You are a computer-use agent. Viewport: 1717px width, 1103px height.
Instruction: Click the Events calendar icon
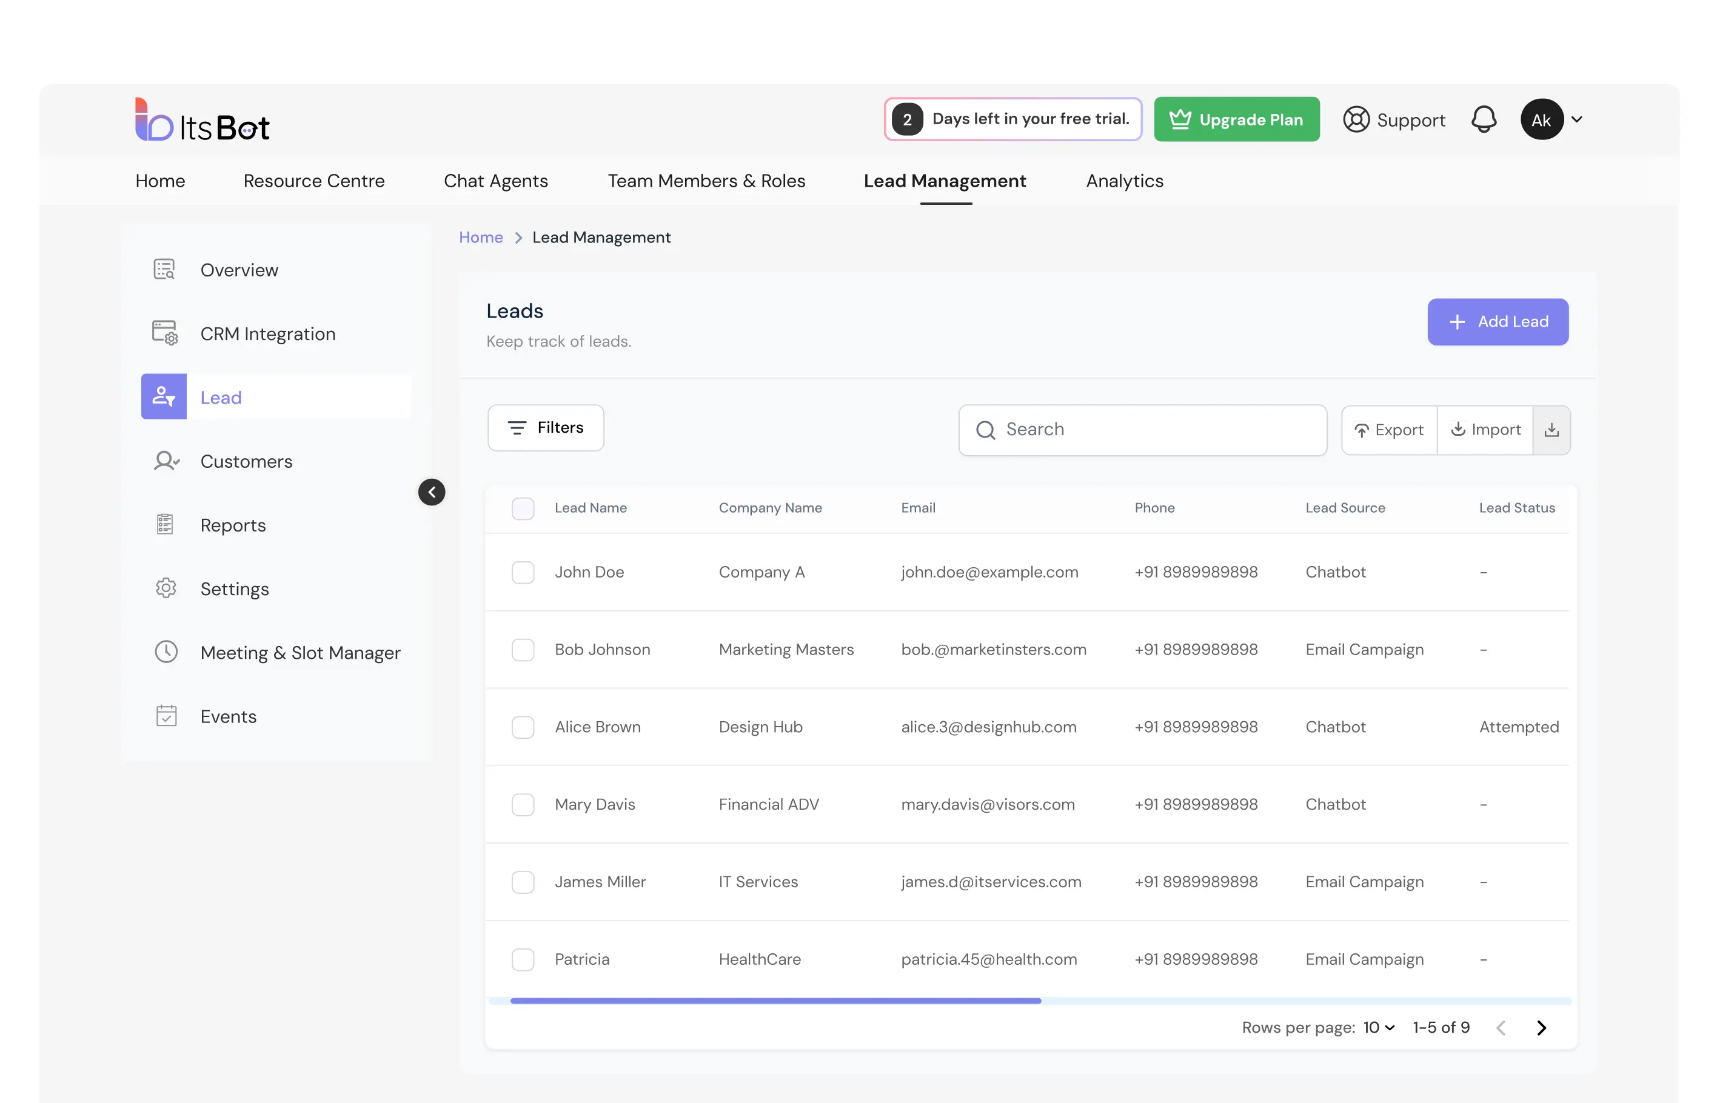(166, 716)
